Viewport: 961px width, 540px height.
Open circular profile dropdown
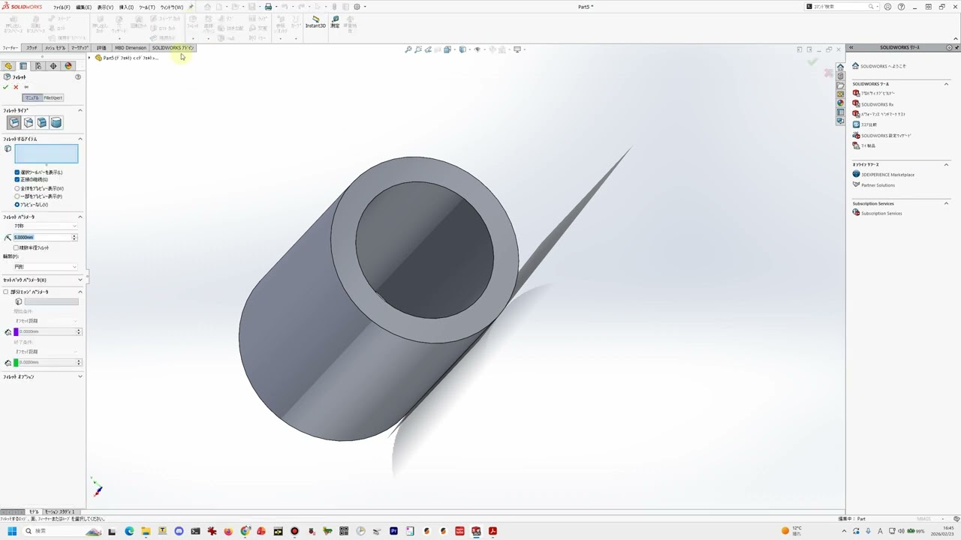point(46,267)
